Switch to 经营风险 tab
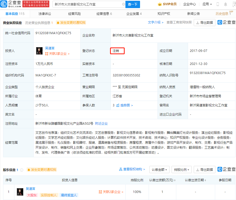Screen dimensions: 236x200 [x=75, y=14]
